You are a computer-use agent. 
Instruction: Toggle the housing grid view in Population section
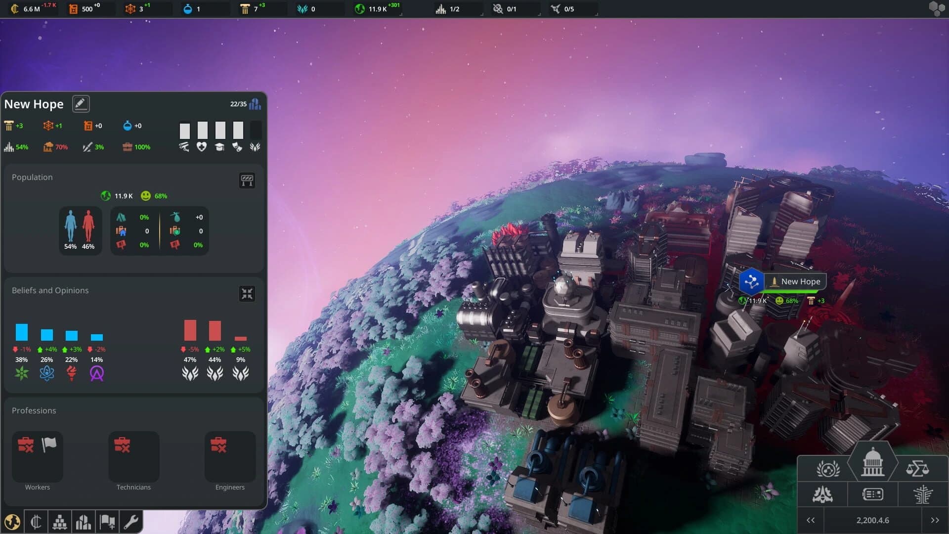pos(247,181)
